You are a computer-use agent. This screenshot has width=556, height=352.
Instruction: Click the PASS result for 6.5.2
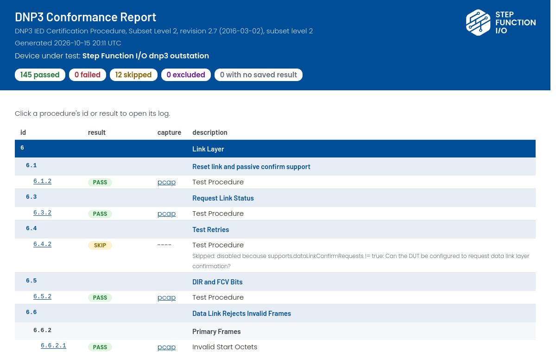click(x=100, y=298)
